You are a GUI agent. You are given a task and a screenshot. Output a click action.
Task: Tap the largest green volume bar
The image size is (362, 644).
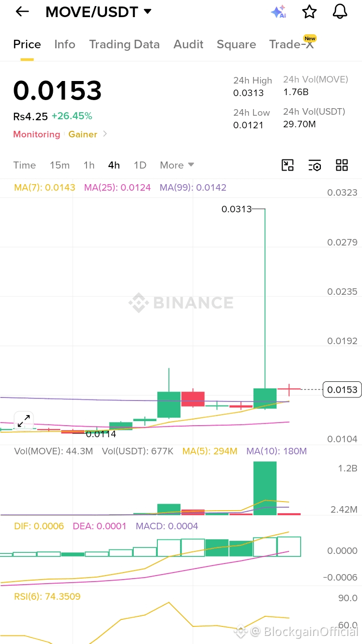click(x=265, y=488)
